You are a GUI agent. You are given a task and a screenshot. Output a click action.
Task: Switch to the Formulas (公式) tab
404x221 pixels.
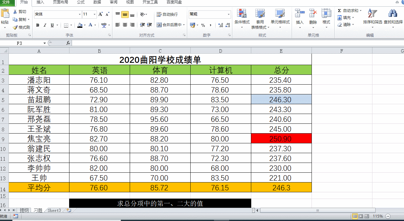click(81, 2)
